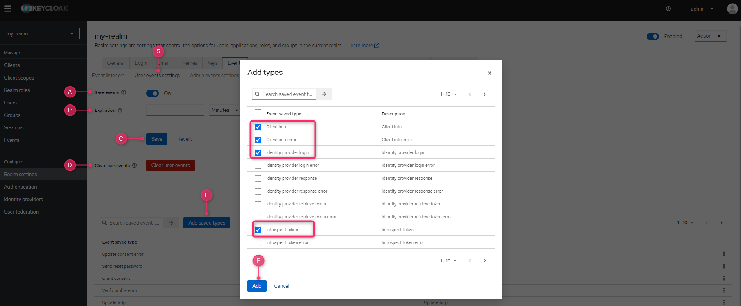Click Add saved types button
Screen dimensions: 741x306
(x=207, y=223)
